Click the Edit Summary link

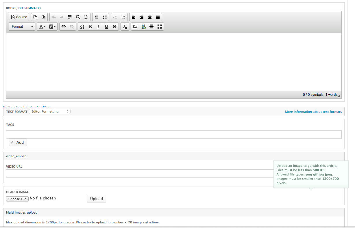coord(28,8)
